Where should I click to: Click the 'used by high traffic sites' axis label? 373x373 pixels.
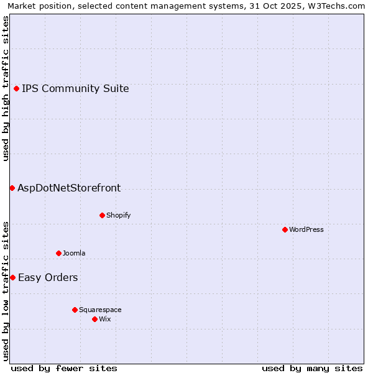(x=6, y=88)
